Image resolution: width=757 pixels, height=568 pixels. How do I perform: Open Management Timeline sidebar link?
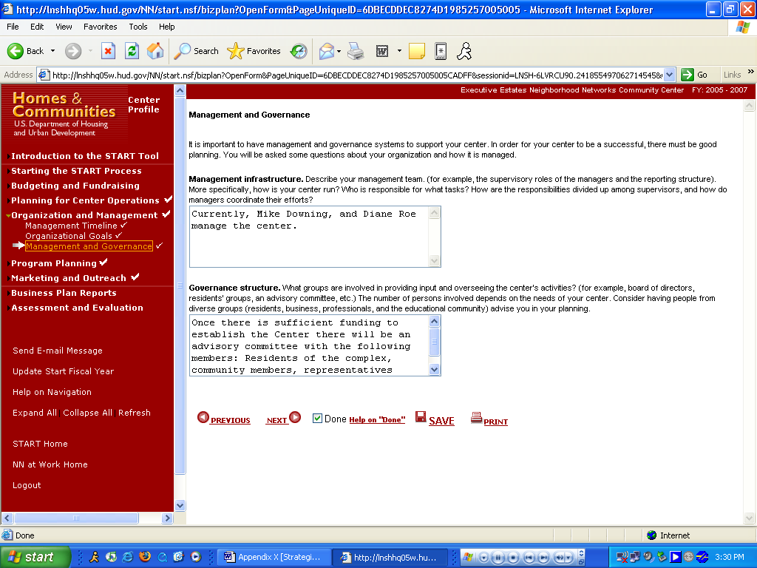[x=71, y=226]
